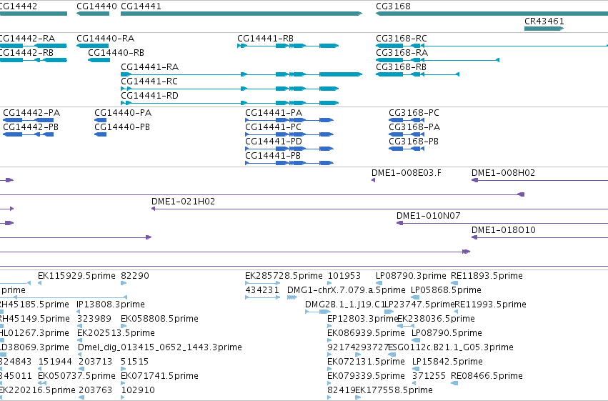
Task: Click EST EK238036.5prime
Action: (x=437, y=319)
